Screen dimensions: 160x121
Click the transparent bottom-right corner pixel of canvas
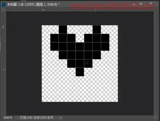point(114,97)
